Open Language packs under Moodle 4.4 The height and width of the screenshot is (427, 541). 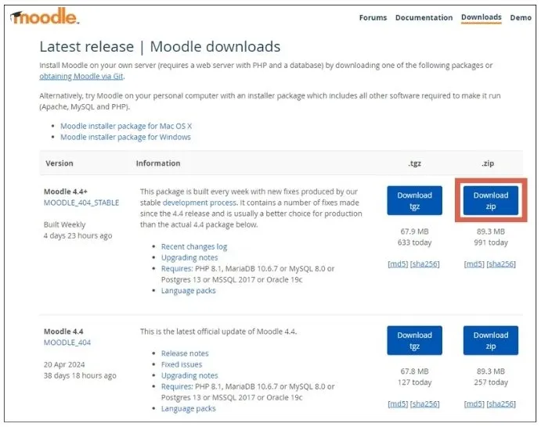(188, 409)
